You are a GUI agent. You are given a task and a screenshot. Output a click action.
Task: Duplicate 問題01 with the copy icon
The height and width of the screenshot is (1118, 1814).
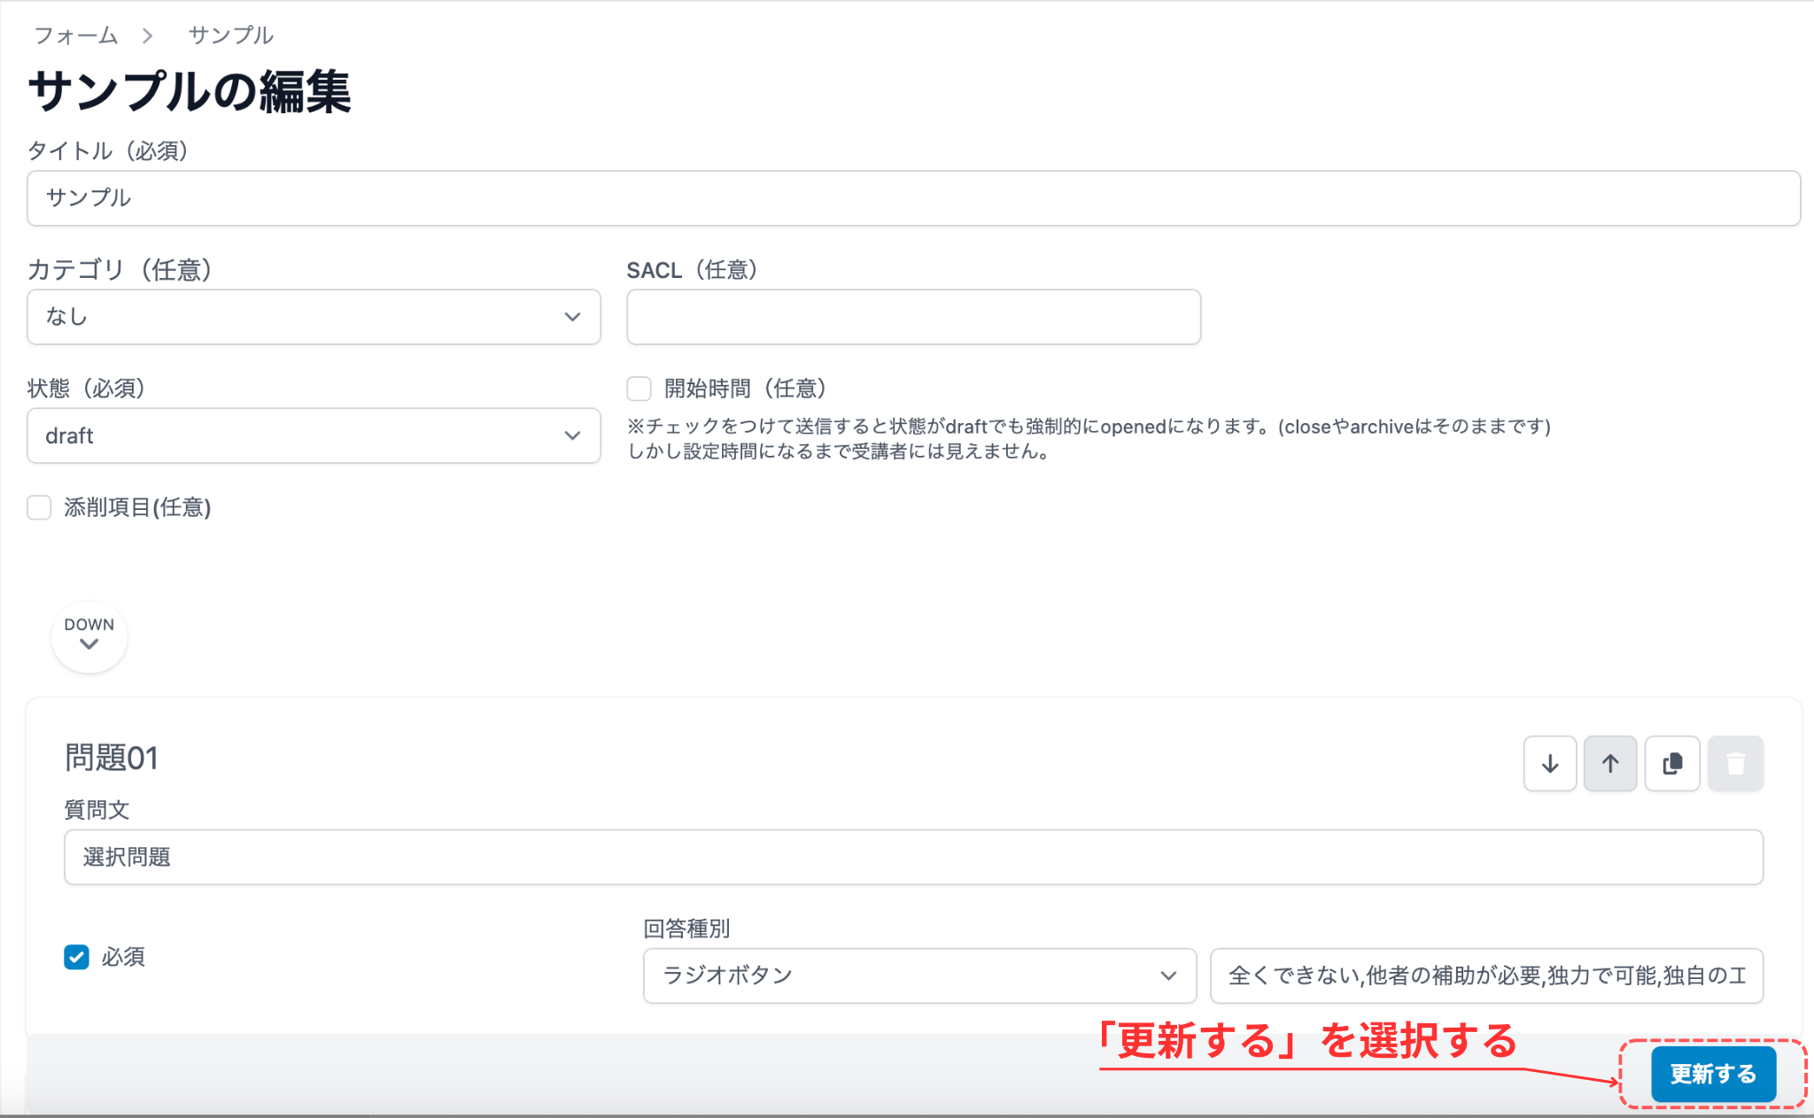point(1671,763)
